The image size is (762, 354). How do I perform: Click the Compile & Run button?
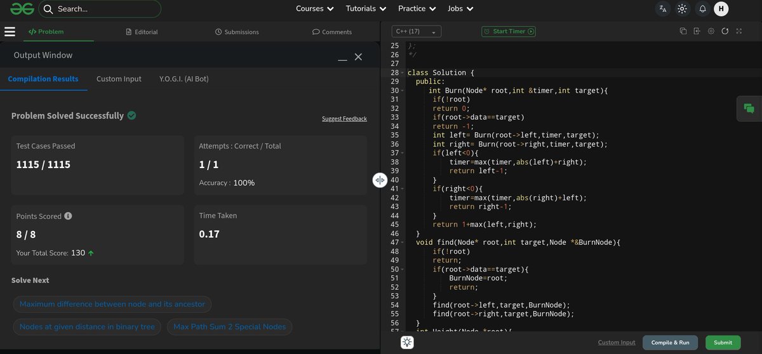[671, 343]
